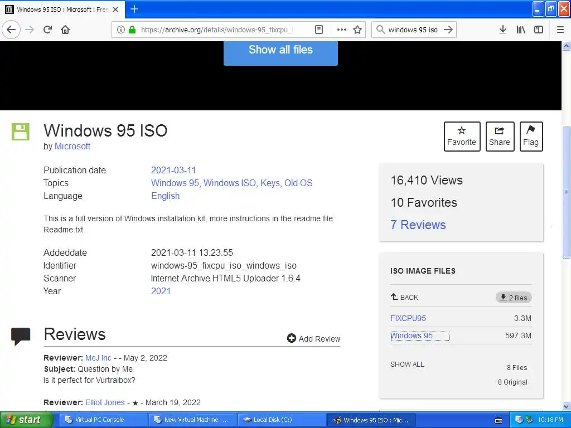The width and height of the screenshot is (571, 428).
Task: Switch to Local Disk (C:) taskbar item
Action: (282, 420)
